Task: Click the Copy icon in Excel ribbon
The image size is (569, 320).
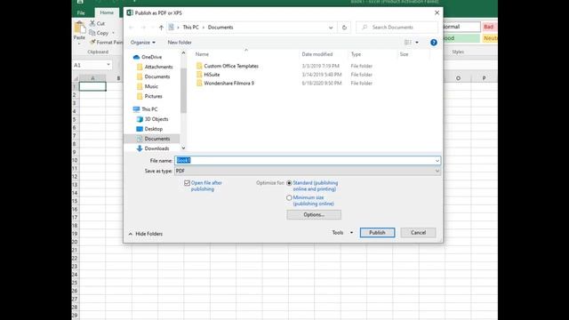Action: [x=92, y=33]
